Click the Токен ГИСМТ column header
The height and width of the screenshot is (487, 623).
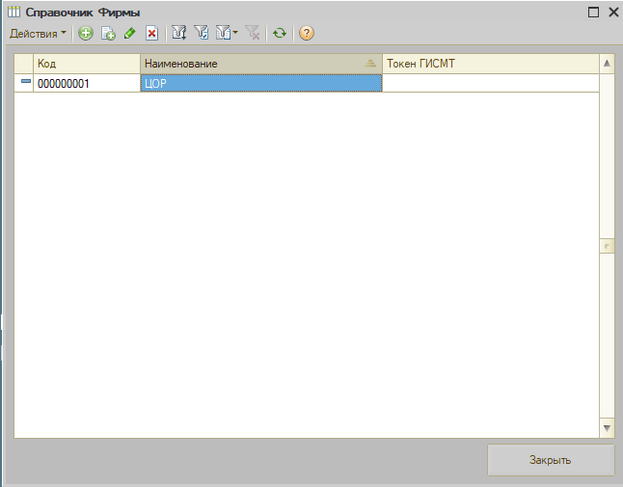(489, 64)
